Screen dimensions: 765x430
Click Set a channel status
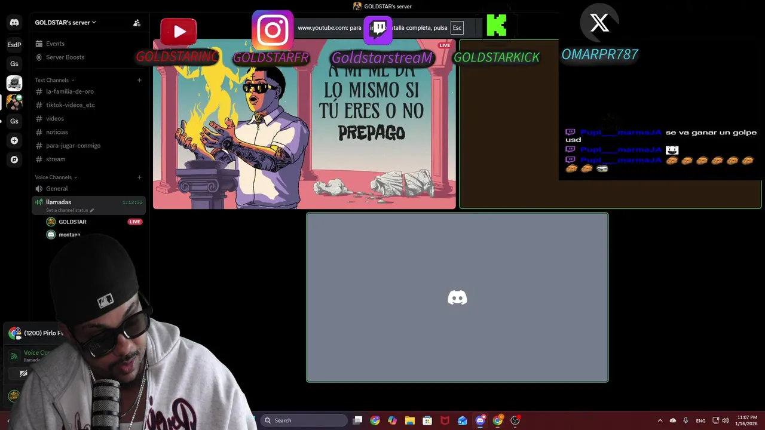click(70, 210)
